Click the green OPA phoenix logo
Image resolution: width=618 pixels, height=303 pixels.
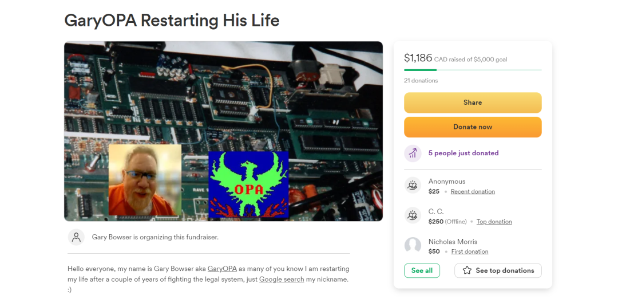point(249,184)
